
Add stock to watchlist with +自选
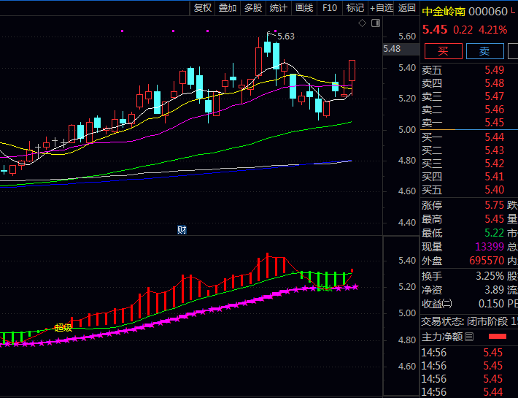[x=382, y=8]
